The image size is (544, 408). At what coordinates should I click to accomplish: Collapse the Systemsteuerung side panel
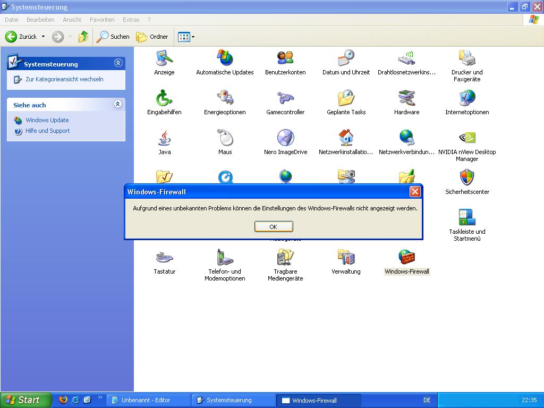coord(118,63)
